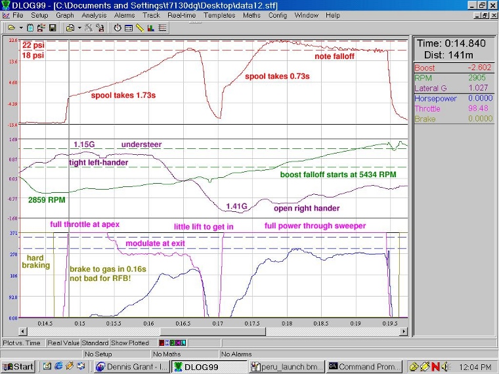Click the colored bar chart icon

click(151, 28)
